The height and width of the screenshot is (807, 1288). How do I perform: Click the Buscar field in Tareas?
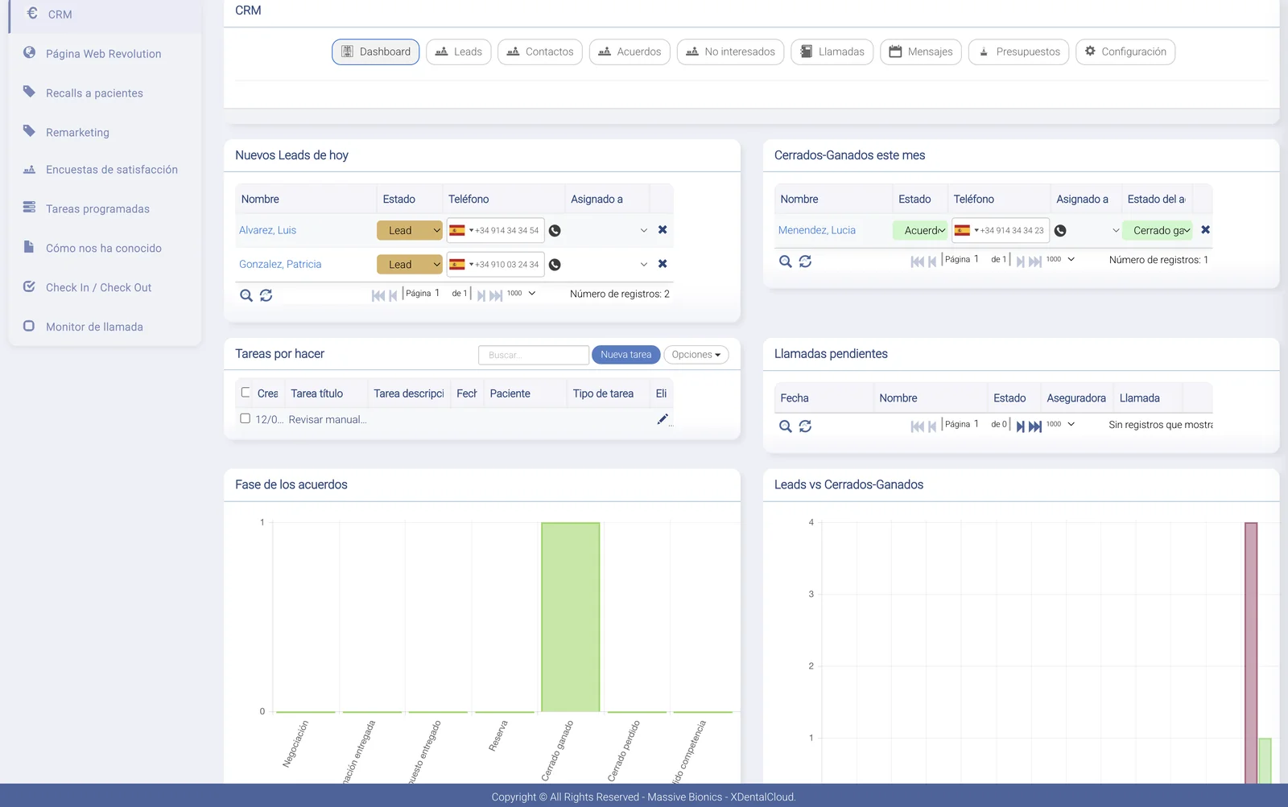pyautogui.click(x=533, y=355)
